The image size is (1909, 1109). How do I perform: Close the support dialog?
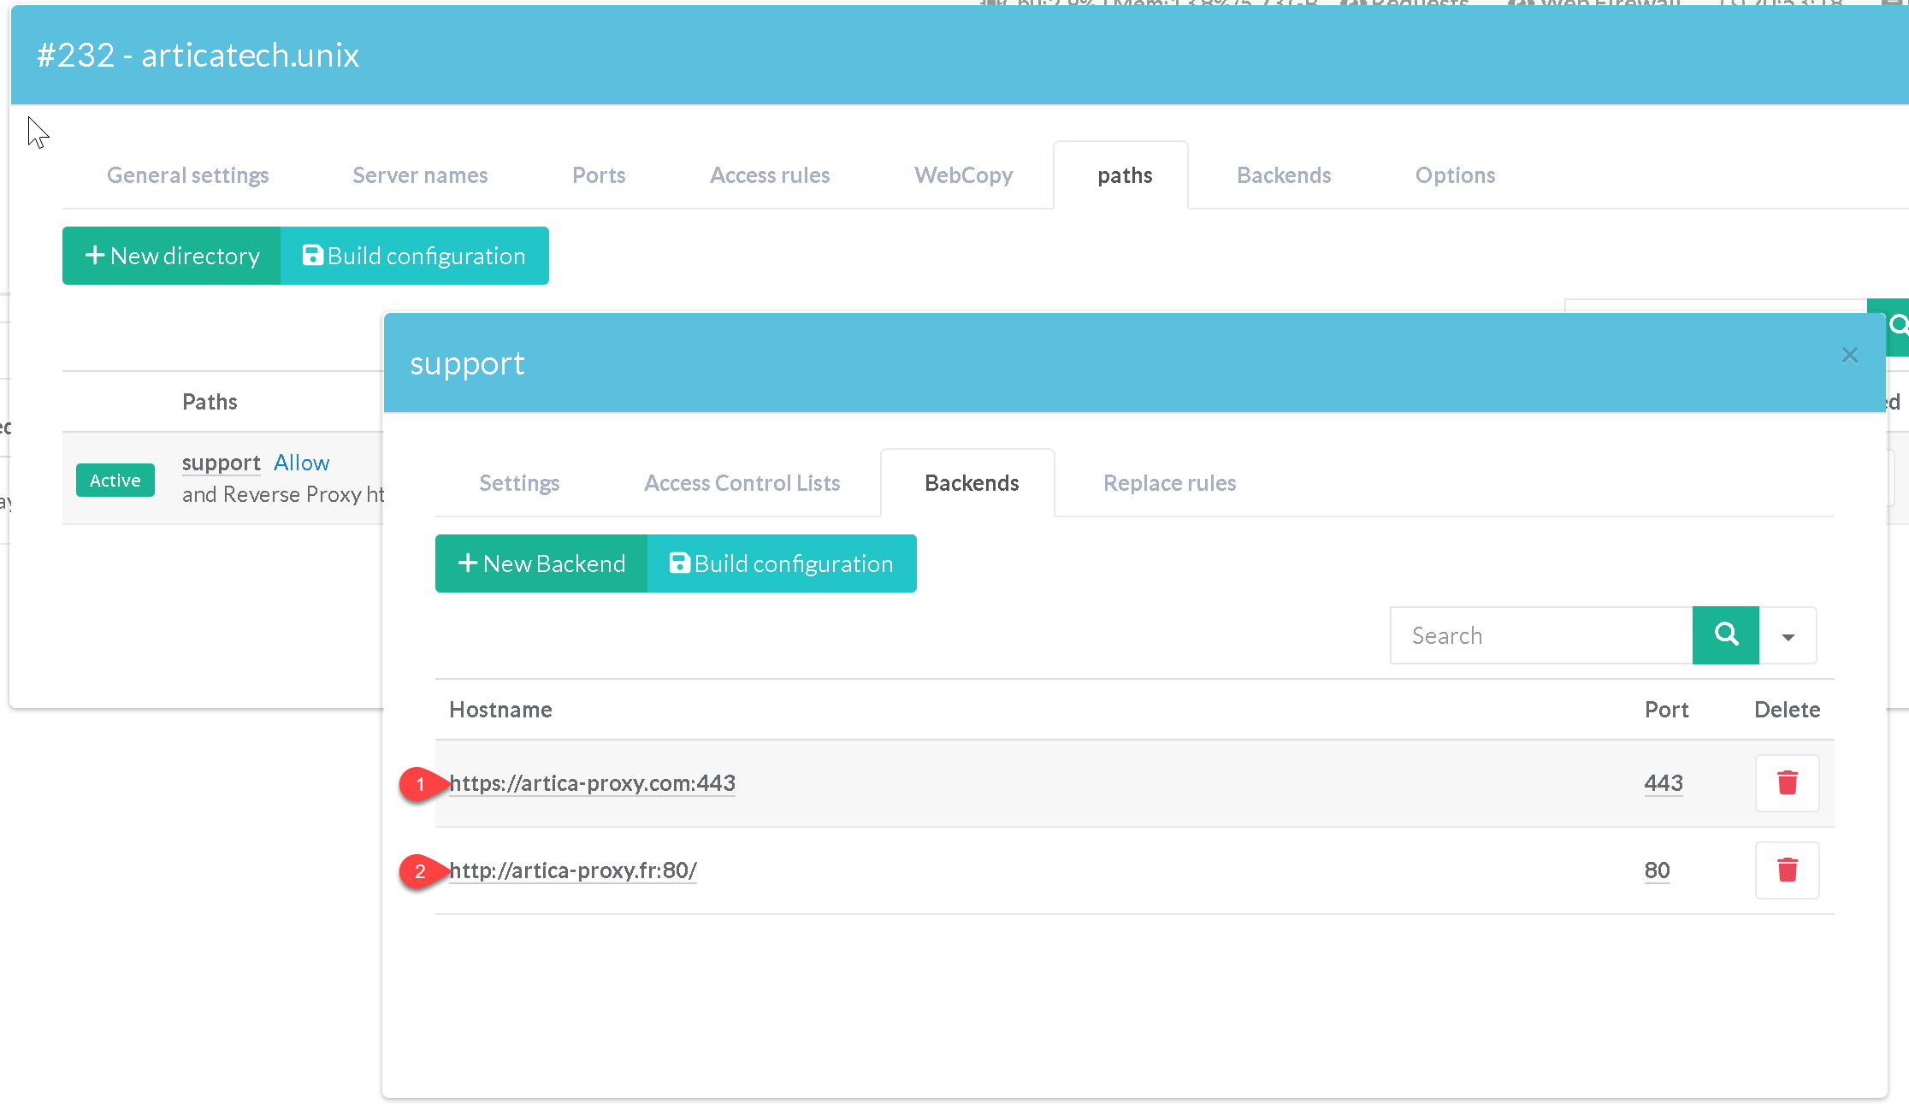pyautogui.click(x=1849, y=355)
